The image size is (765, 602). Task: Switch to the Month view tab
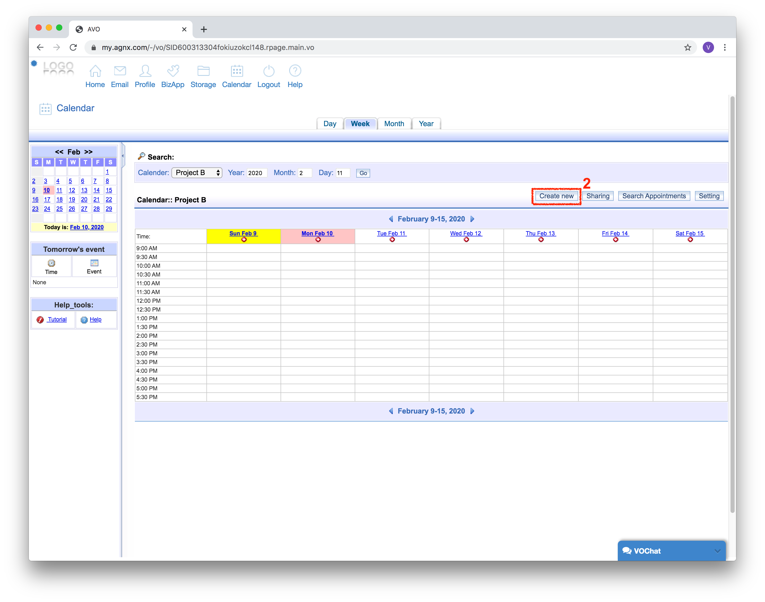394,124
